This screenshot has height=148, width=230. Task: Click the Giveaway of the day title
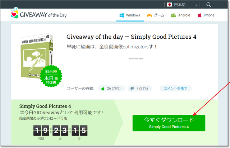[x=132, y=37]
